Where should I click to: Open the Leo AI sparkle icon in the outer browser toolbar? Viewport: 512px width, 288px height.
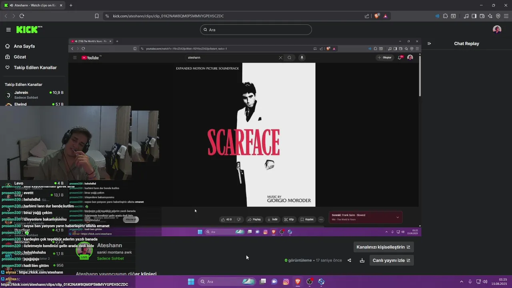tap(490, 16)
